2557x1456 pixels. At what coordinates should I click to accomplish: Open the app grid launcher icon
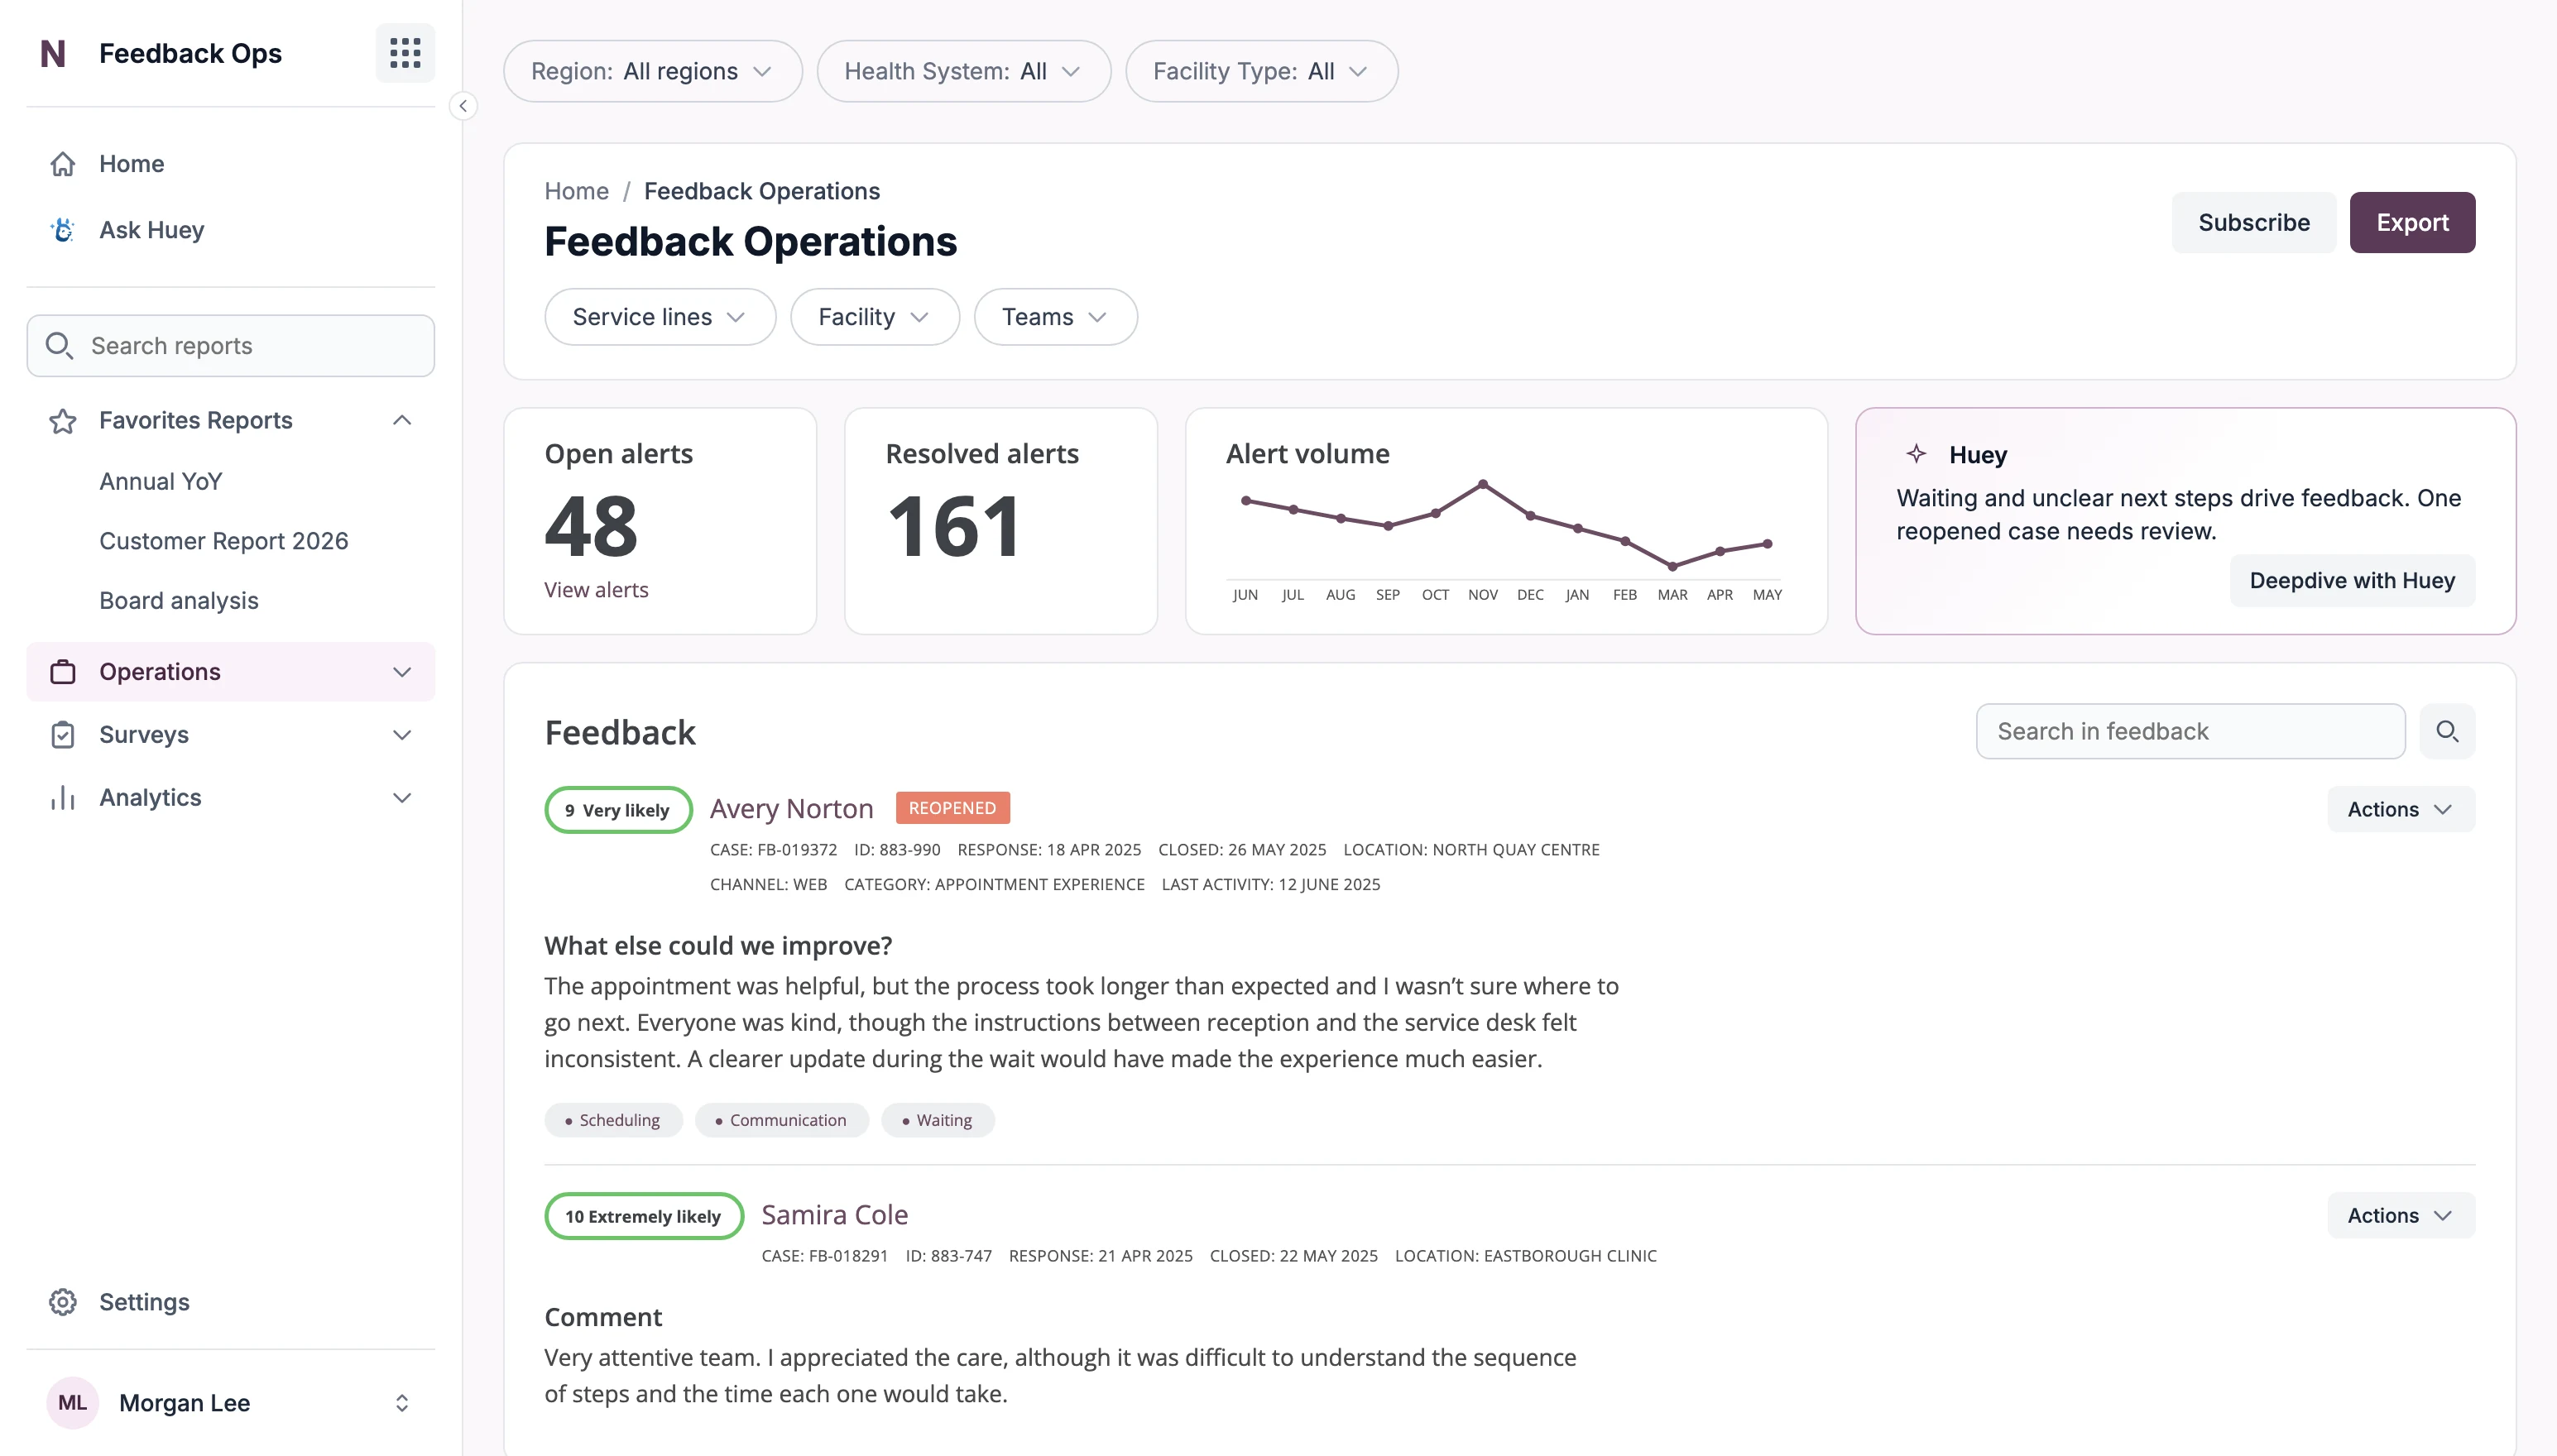(405, 53)
